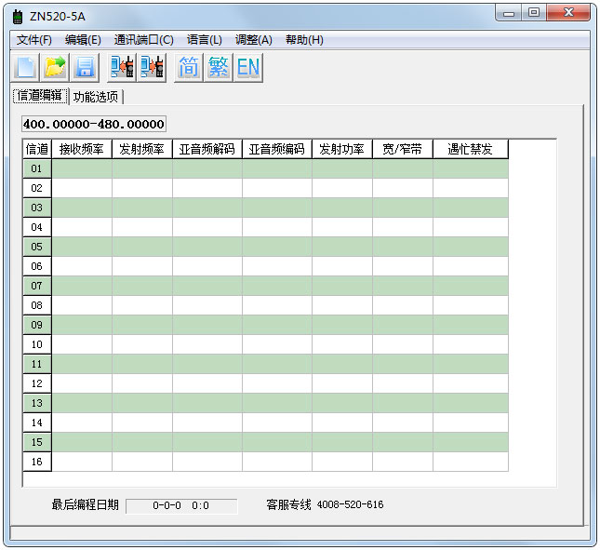Image resolution: width=600 pixels, height=550 pixels.
Task: Switch to Simplified Chinese with 简 icon
Action: 189,68
